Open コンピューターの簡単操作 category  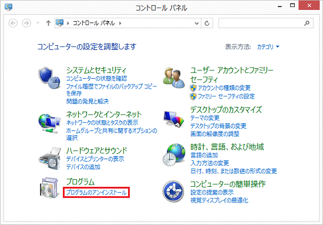coord(228,184)
